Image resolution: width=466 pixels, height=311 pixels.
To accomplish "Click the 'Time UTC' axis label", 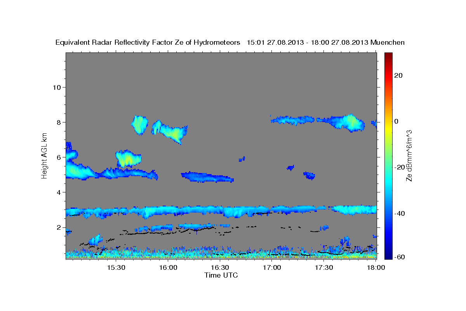I will (x=221, y=275).
